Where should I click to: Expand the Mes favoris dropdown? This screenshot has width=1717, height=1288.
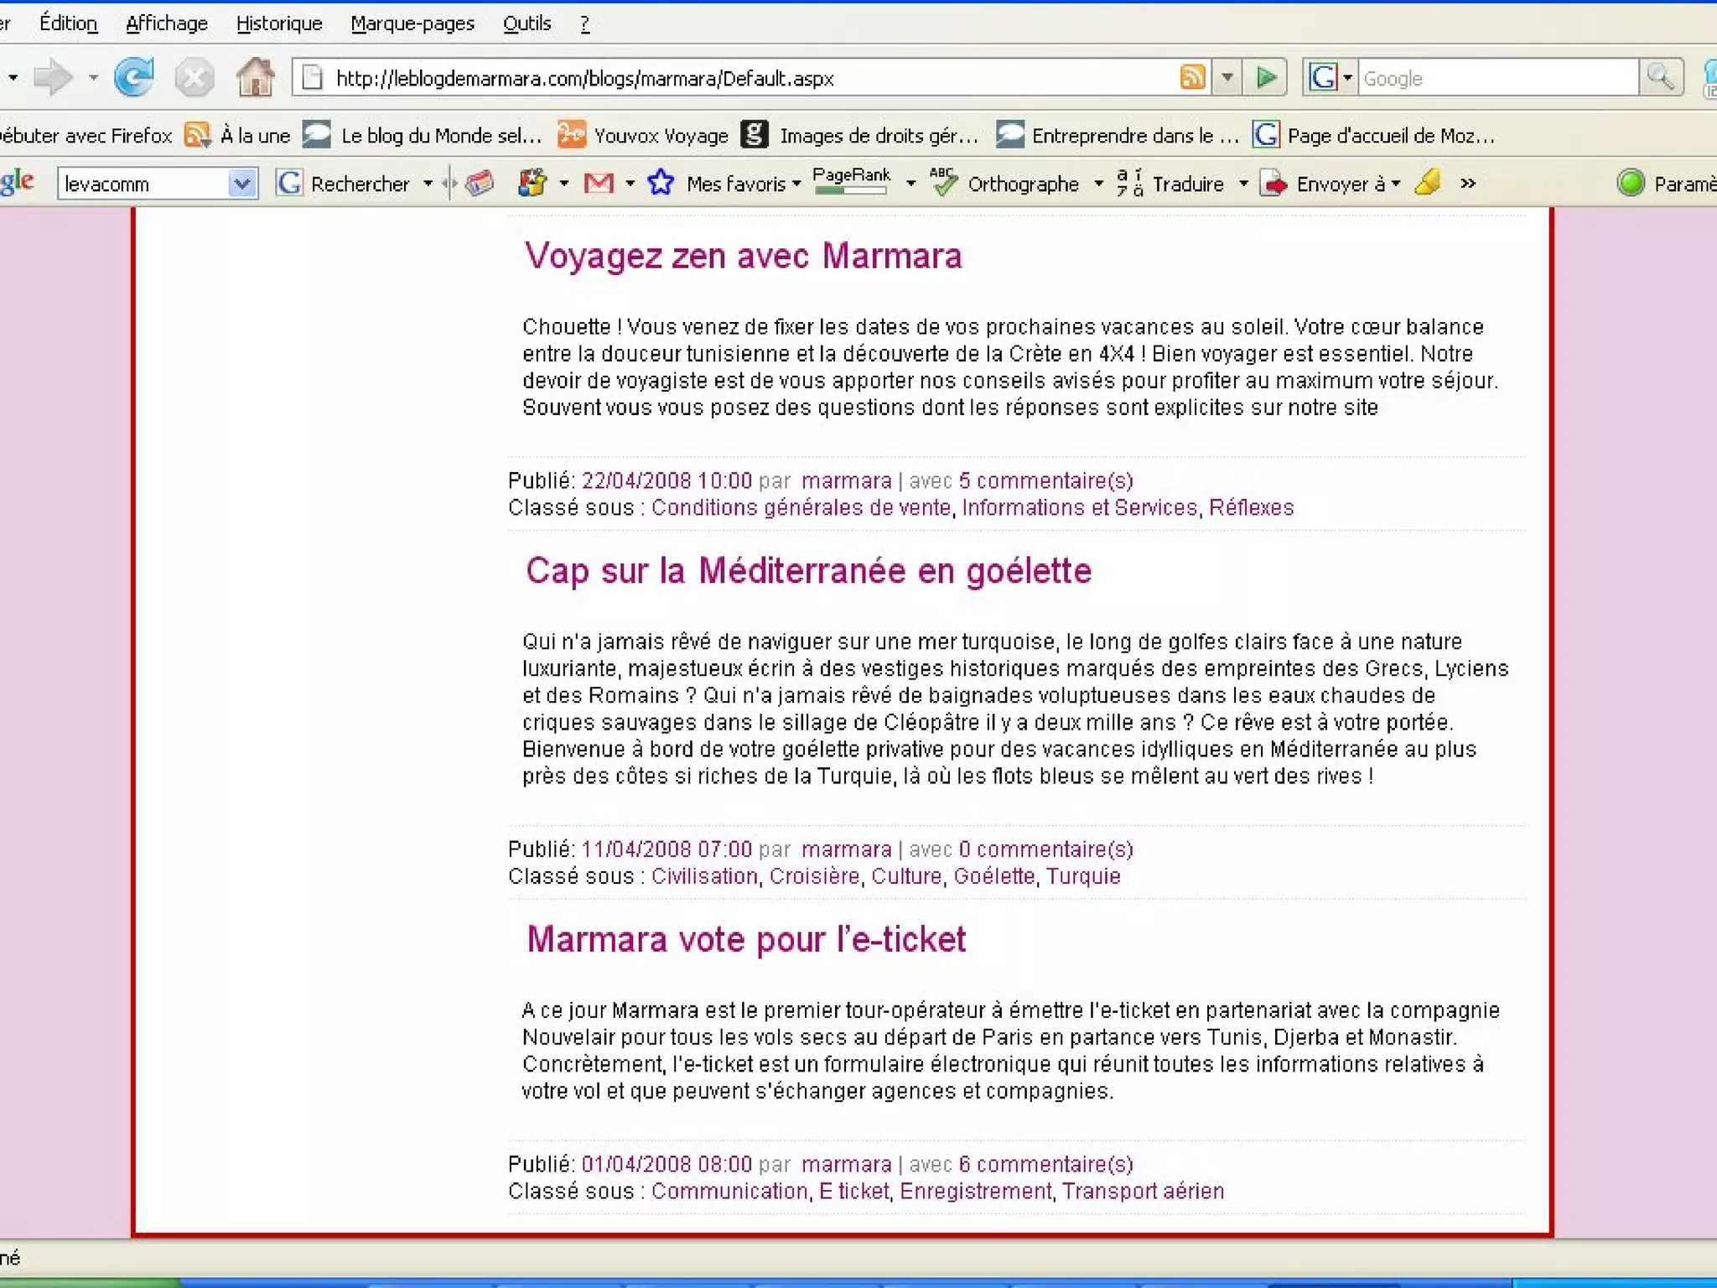click(796, 183)
